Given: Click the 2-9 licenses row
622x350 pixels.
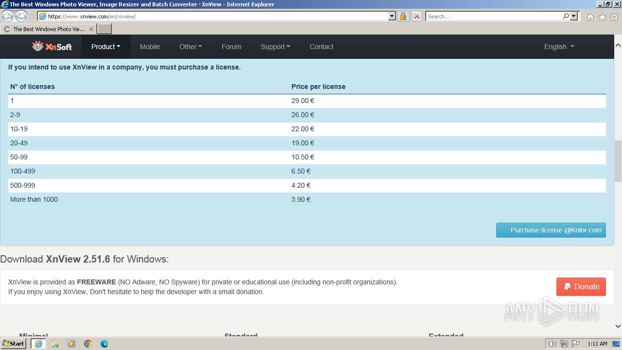Looking at the screenshot, I should pyautogui.click(x=307, y=115).
